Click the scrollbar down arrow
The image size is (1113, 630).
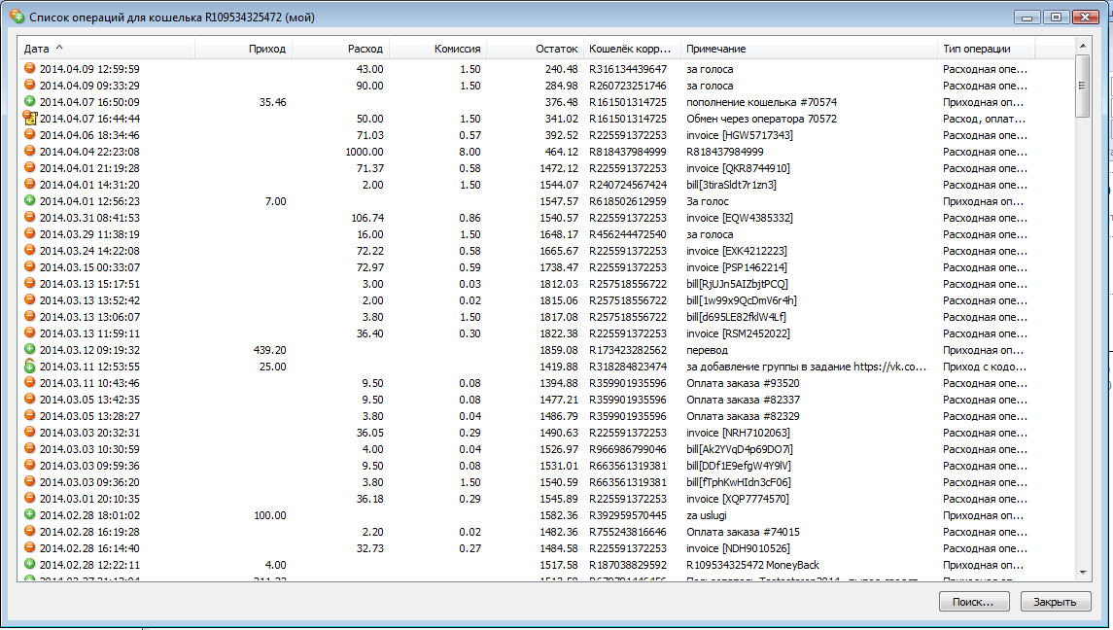pos(1083,573)
